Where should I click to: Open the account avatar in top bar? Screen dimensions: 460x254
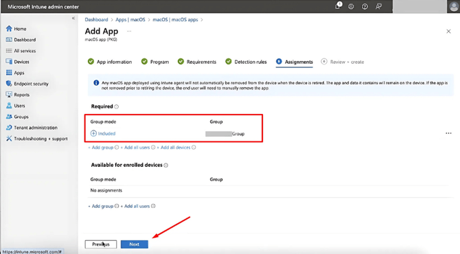click(453, 6)
